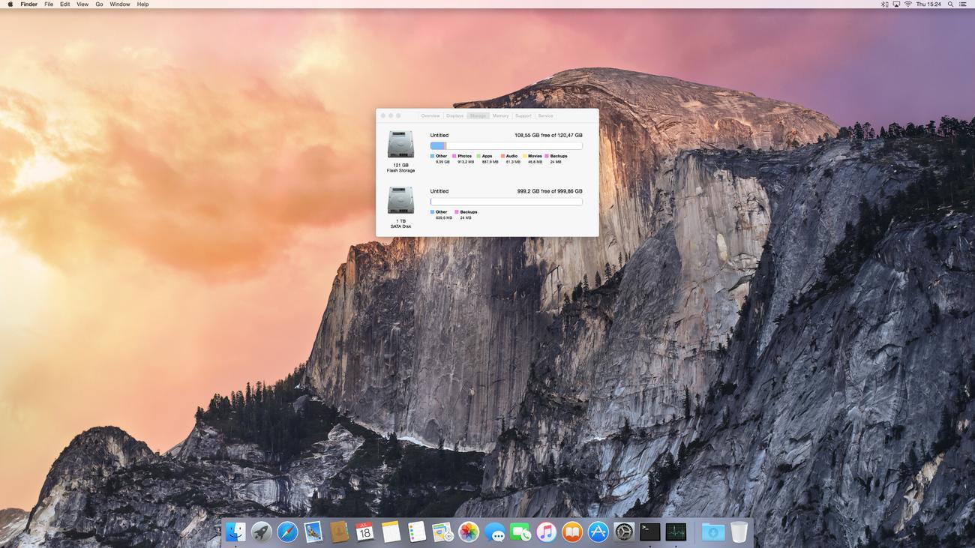Viewport: 975px width, 548px height.
Task: Open the Apple menu
Action: (10, 4)
